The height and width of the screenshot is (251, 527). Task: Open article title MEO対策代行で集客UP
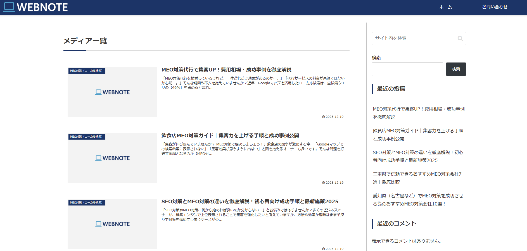(x=226, y=70)
